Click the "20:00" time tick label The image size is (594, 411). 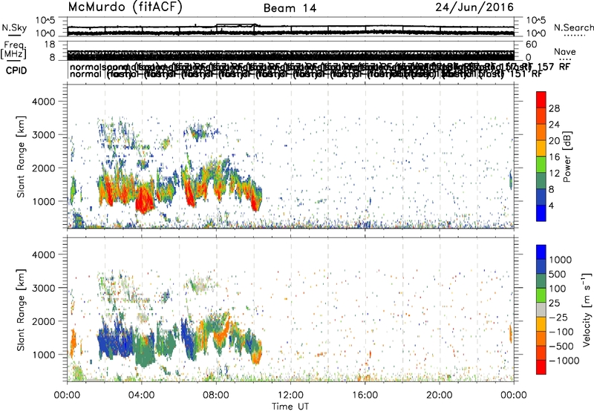pyautogui.click(x=439, y=395)
